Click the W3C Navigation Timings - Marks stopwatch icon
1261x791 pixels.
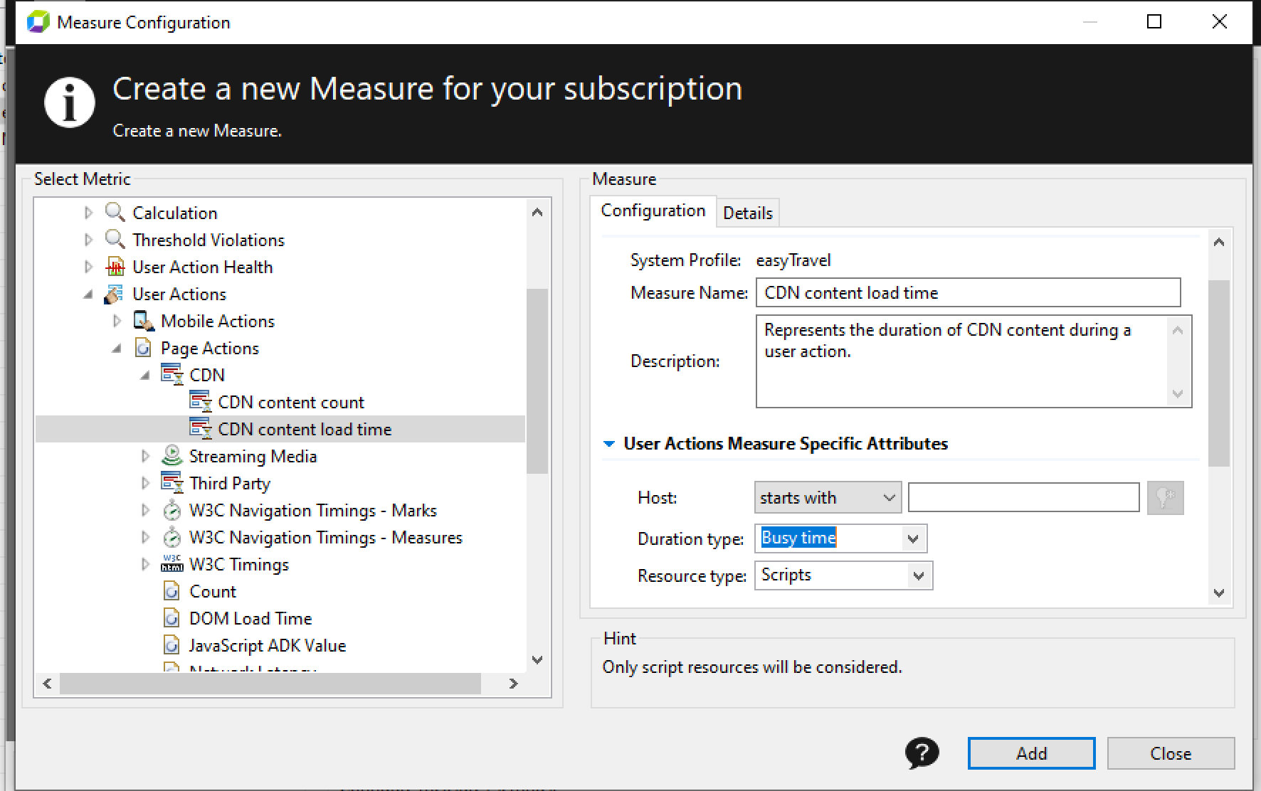172,510
